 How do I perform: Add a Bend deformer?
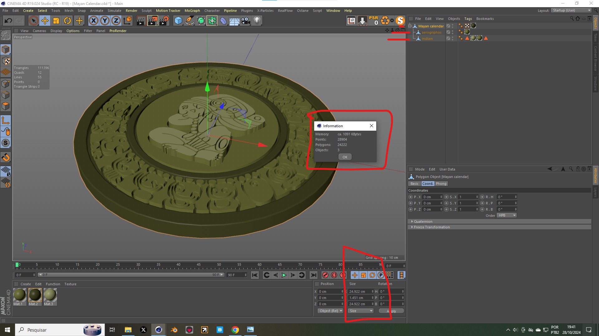tap(223, 21)
